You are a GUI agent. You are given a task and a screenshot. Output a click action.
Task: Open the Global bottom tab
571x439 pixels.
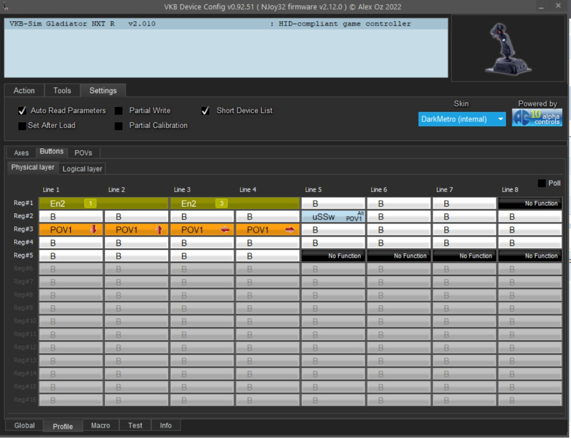coord(24,425)
